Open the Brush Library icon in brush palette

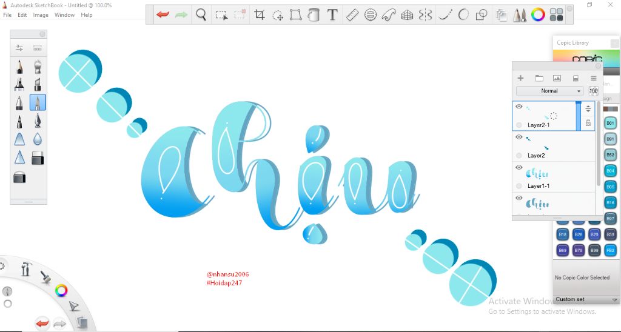(x=37, y=48)
